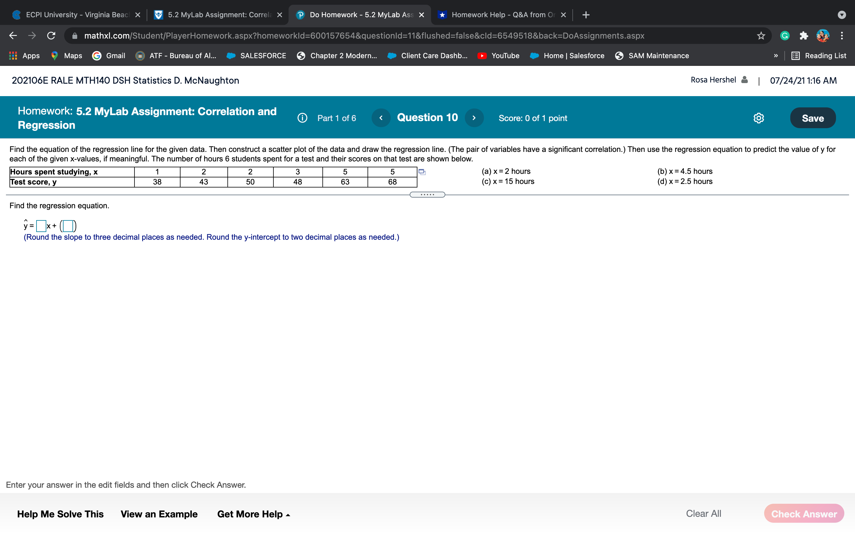Viewport: 855px width, 534px height.
Task: Expand the Get More Help menu
Action: point(253,514)
